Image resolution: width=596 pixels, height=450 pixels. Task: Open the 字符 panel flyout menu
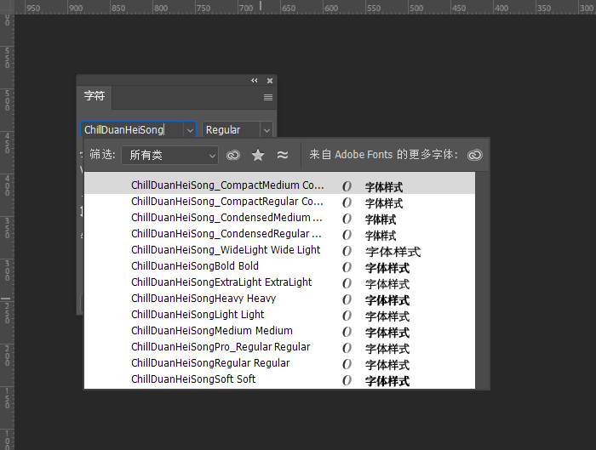[268, 97]
